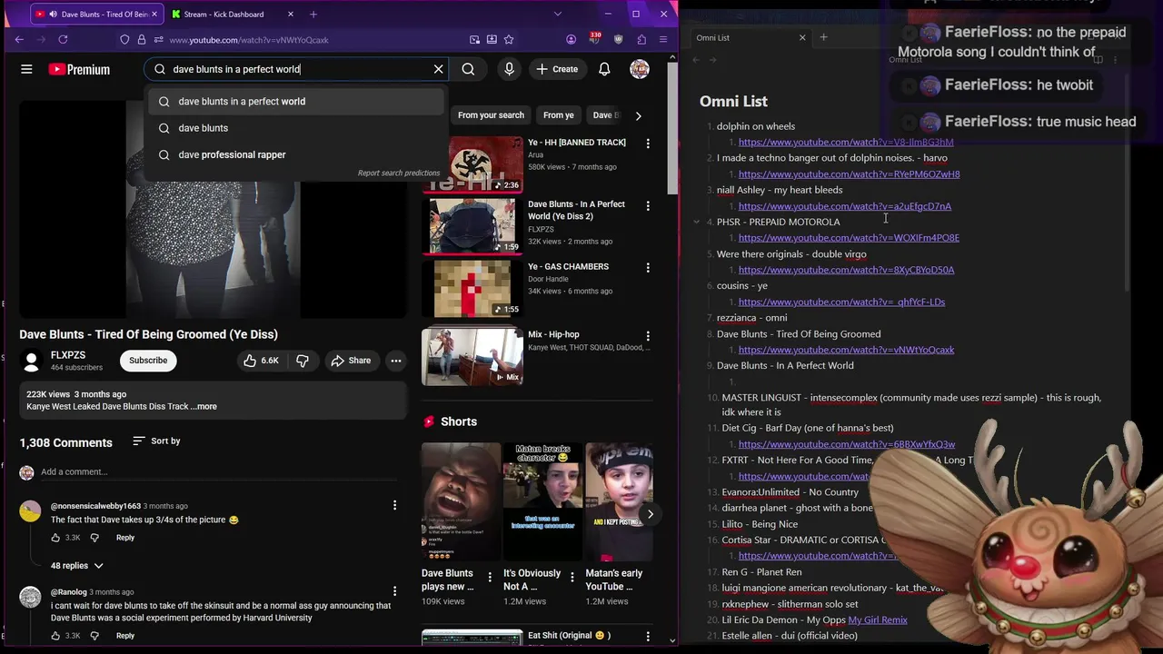Open link under niall Ashley - my heart bleeds
Screen dimensions: 1163x654
(x=845, y=206)
